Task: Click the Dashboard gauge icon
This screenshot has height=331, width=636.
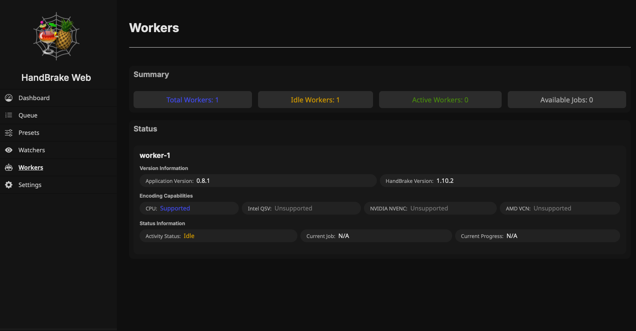Action: [x=9, y=98]
